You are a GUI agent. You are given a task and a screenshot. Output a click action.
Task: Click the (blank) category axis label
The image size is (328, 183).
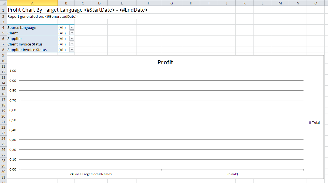pos(232,174)
